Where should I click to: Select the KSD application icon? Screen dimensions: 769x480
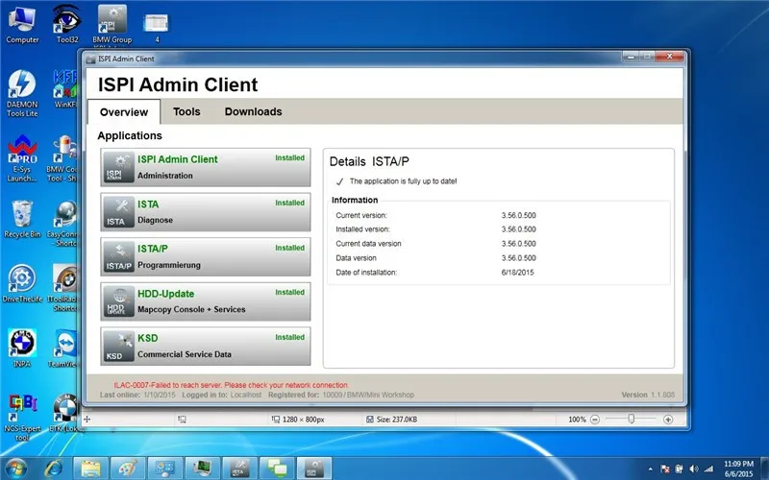[x=118, y=346]
